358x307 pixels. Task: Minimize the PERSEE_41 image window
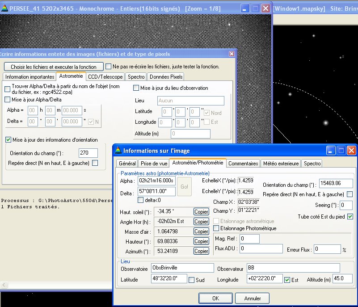[x=244, y=8]
